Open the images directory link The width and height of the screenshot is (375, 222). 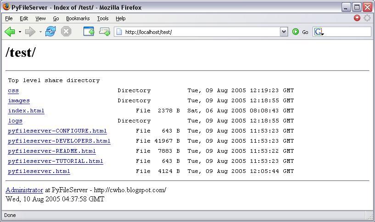[19, 100]
